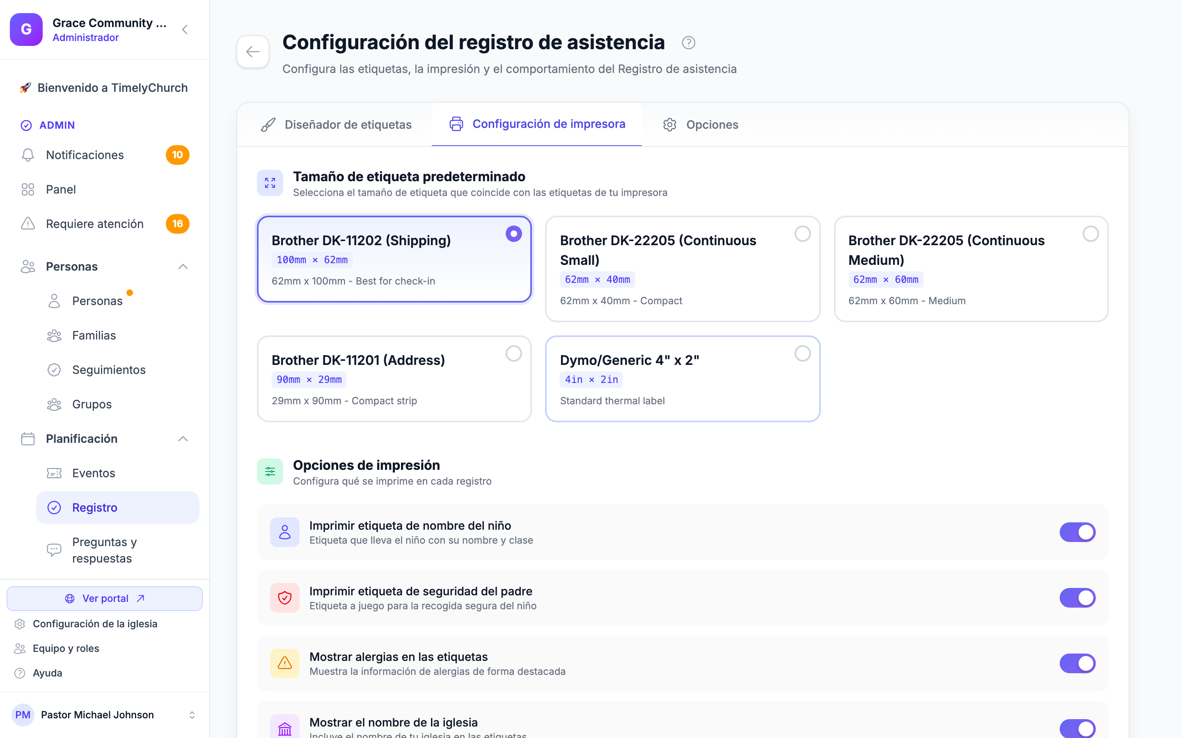Viewport: 1182px width, 738px height.
Task: Click the Preguntas y respuestas chat icon
Action: [x=54, y=550]
